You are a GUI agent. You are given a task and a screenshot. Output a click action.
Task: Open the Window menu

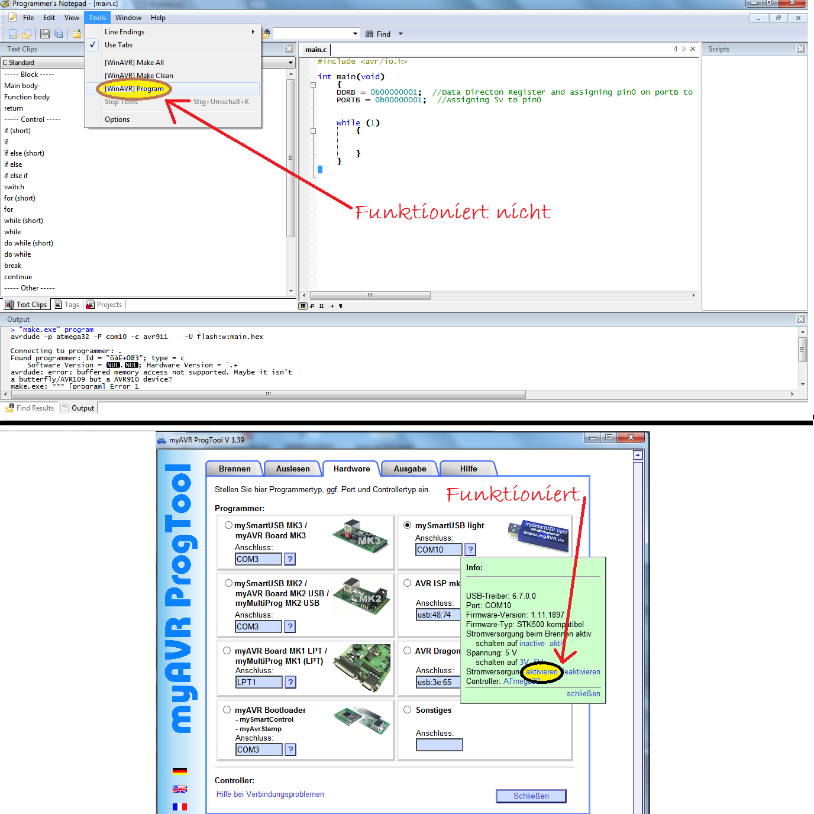(x=128, y=18)
